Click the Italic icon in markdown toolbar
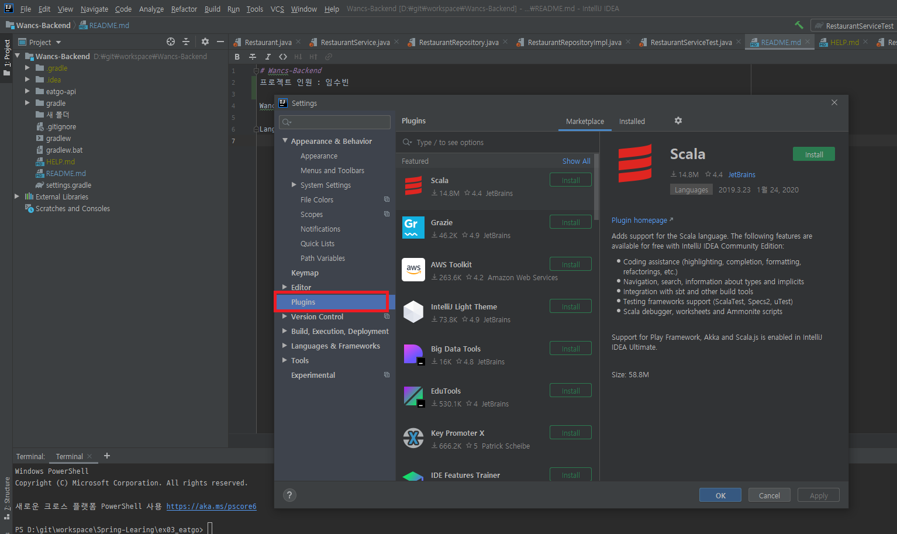 [268, 57]
